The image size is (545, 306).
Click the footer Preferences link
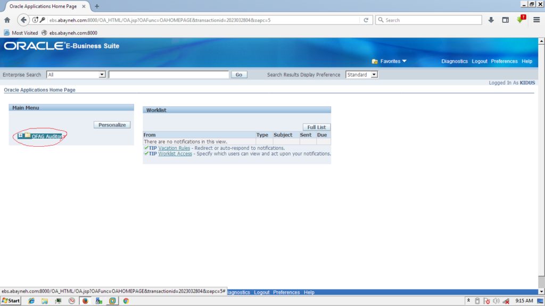pos(286,293)
